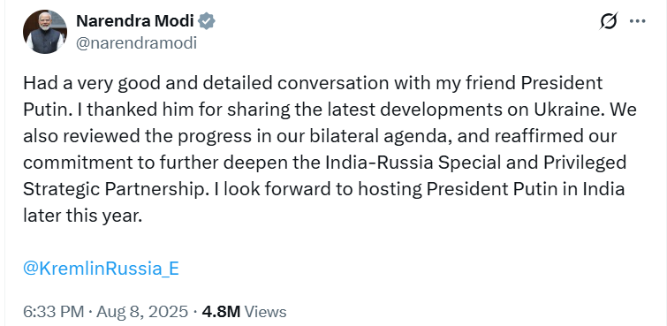Screen dimensions: 667x326
Task: Click the Aug 8, 2025 date
Action: pyautogui.click(x=142, y=312)
